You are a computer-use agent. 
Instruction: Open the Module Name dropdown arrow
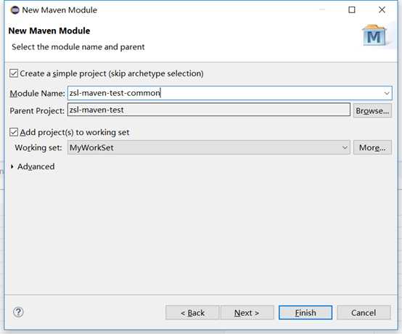coord(387,93)
